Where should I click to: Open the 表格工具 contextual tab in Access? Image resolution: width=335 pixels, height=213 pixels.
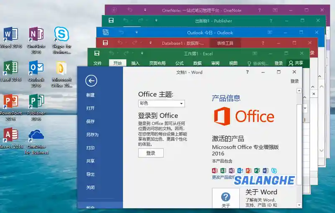tap(225, 43)
